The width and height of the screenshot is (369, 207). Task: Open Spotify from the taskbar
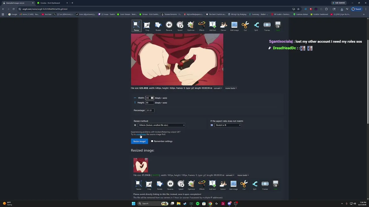[x=197, y=204]
